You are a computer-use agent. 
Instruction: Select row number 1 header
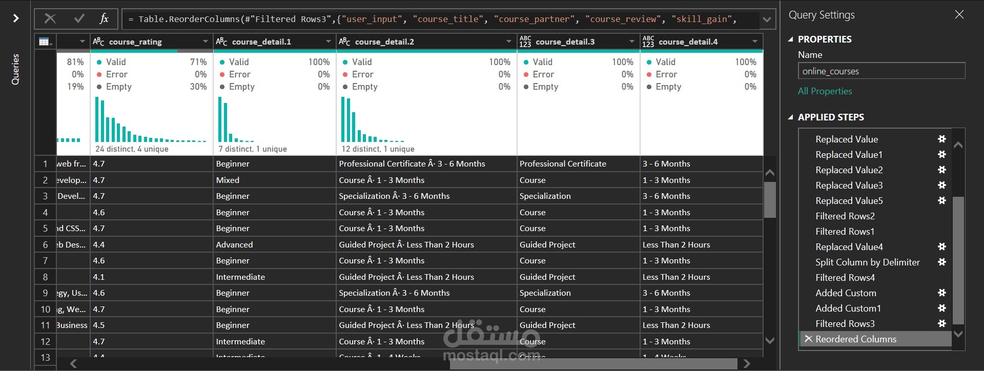(45, 163)
